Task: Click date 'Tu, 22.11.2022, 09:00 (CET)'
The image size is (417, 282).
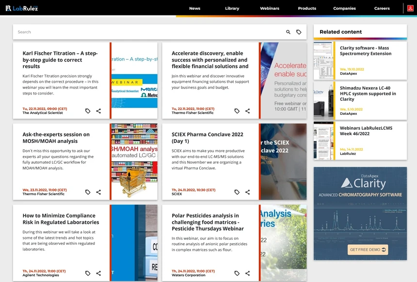Action: [x=45, y=109]
